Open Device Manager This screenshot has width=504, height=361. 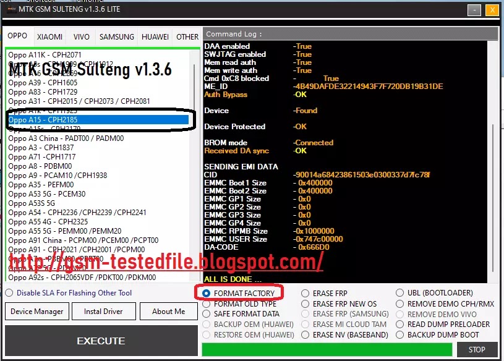click(37, 311)
